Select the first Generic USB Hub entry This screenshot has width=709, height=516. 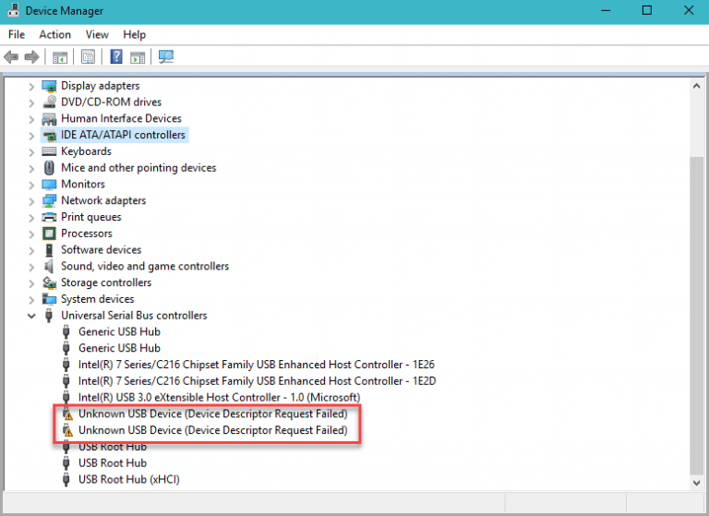[119, 332]
